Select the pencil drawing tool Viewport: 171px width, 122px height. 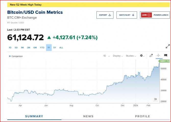tap(151, 56)
